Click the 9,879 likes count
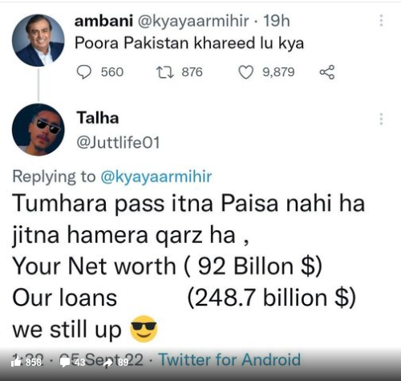 coord(278,72)
